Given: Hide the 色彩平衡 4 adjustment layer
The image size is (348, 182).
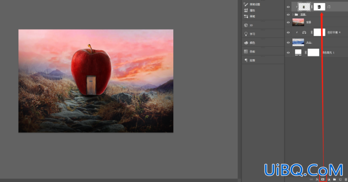Looking at the screenshot, I should point(288,33).
